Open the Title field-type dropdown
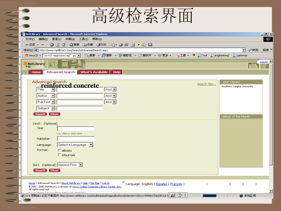The width and height of the screenshot is (281, 211). coord(53,89)
